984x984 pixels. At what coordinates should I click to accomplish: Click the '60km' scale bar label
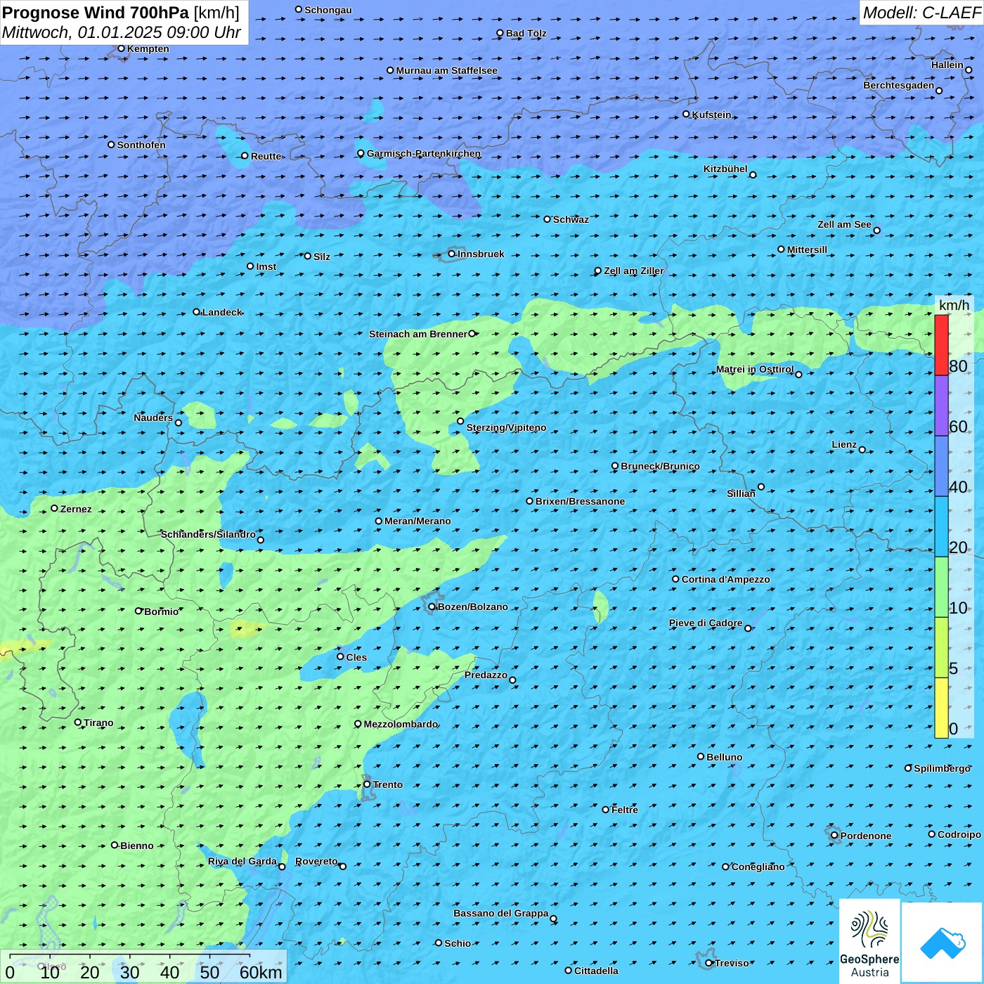click(261, 972)
